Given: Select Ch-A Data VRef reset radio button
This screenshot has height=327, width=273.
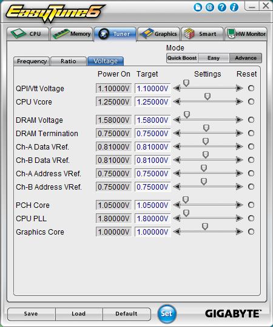Looking at the screenshot, I should [251, 146].
